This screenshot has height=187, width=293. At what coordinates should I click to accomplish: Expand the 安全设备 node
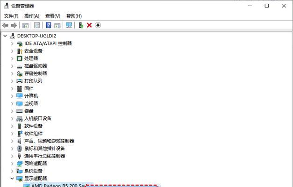tap(12, 51)
